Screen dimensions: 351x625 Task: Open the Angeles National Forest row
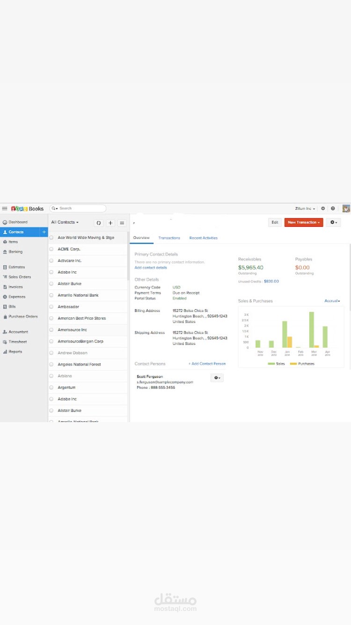click(x=88, y=365)
